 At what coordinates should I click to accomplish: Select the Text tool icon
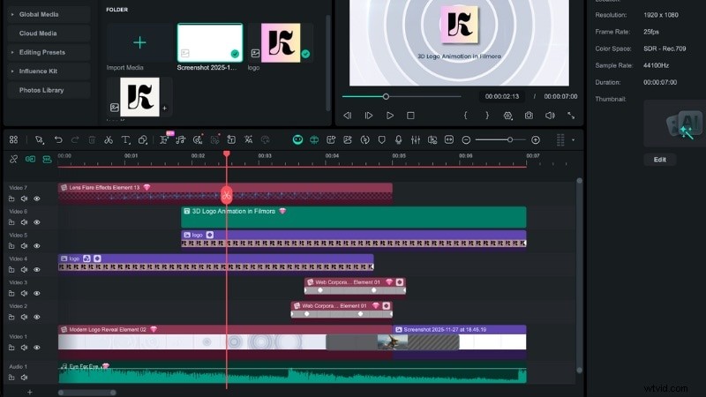point(125,140)
